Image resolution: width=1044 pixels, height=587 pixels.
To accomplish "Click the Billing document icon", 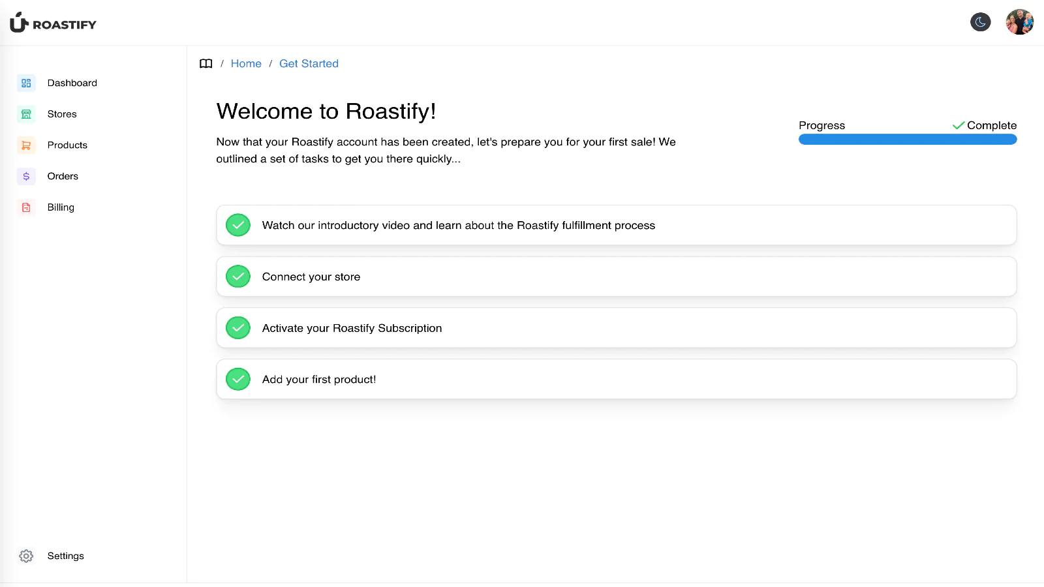I will tap(26, 207).
